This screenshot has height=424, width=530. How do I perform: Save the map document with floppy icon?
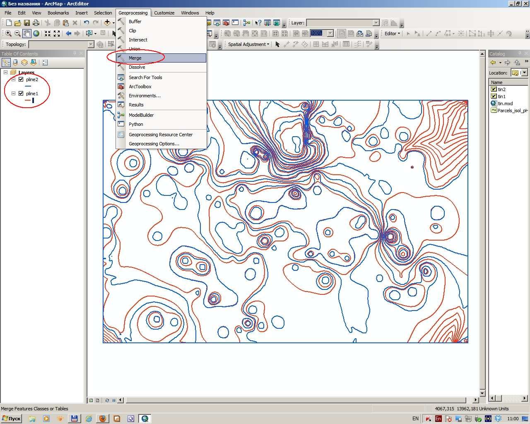coord(26,23)
